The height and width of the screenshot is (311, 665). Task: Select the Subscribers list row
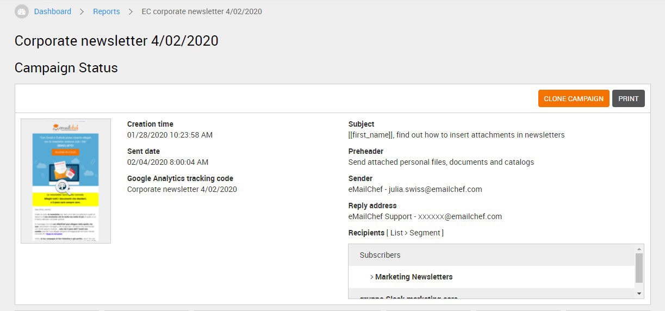coord(491,255)
